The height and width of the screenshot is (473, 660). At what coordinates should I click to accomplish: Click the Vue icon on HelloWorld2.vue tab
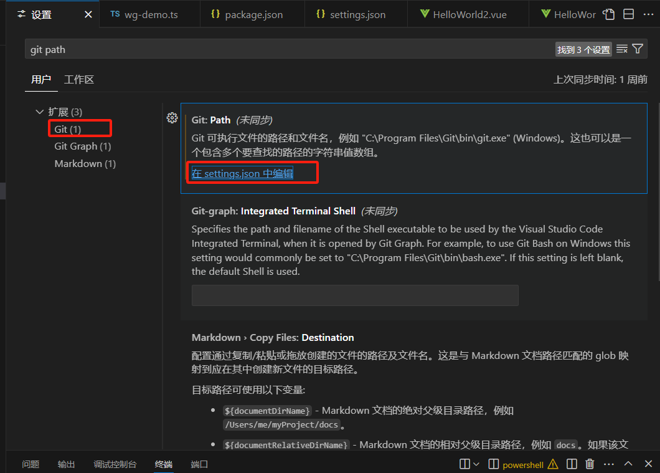[x=425, y=14]
